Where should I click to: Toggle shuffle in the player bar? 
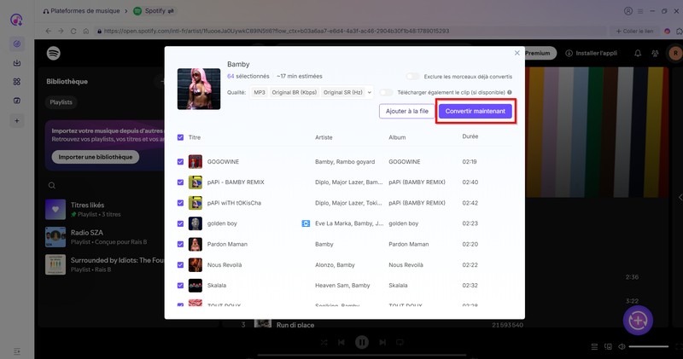point(324,342)
